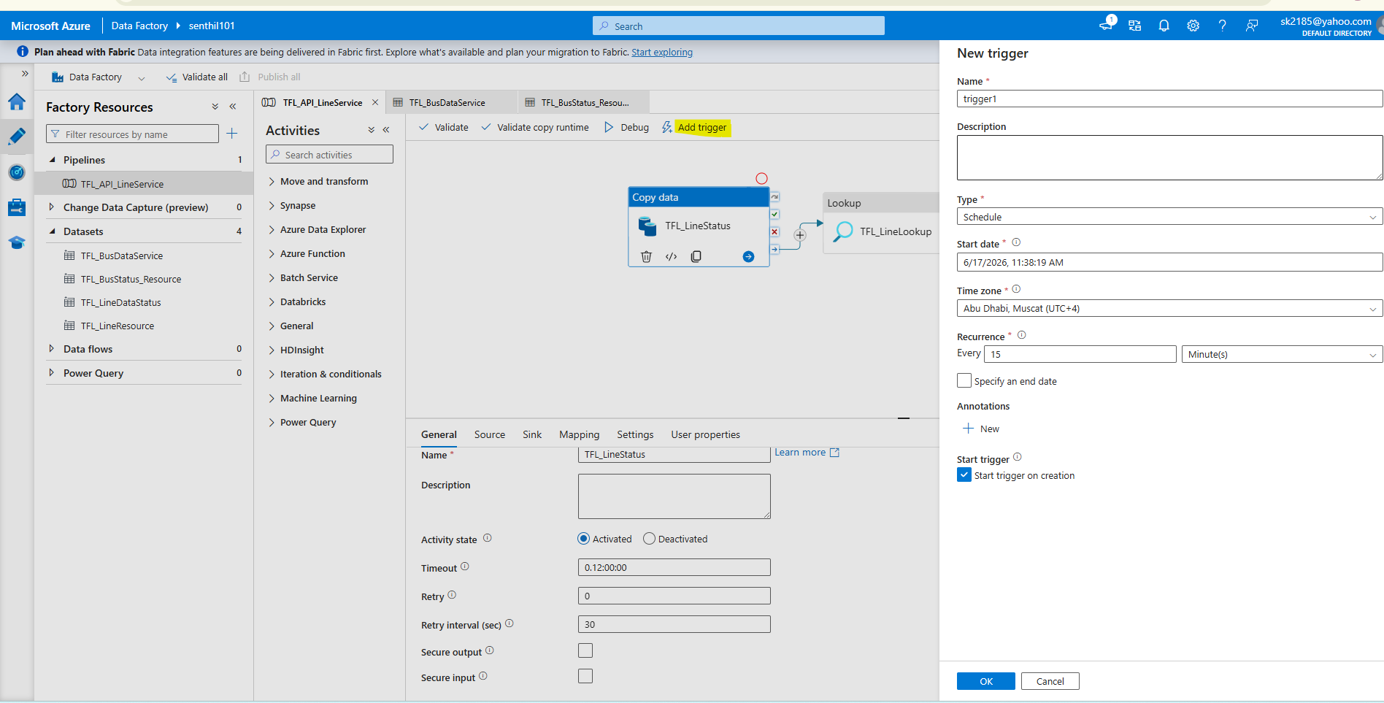Screen dimensions: 1384x703
Task: Add a new factory resource with plus
Action: coord(232,134)
